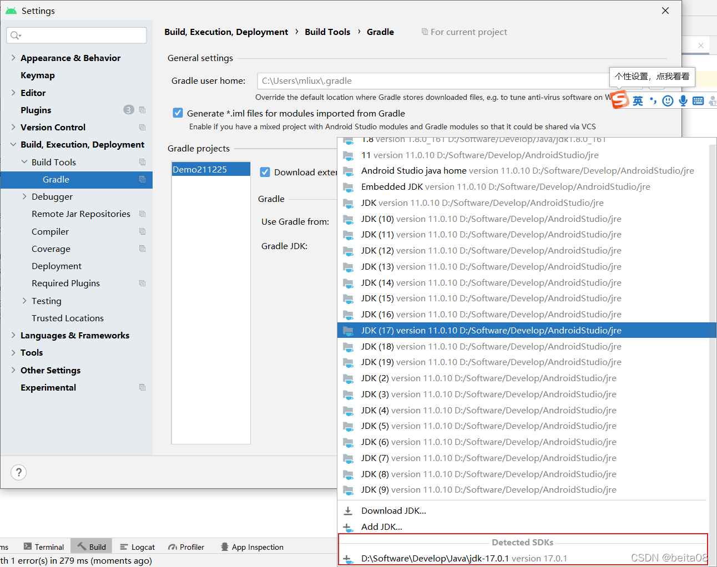Click the IME punctuation toggle icon
The width and height of the screenshot is (717, 567).
[x=653, y=101]
